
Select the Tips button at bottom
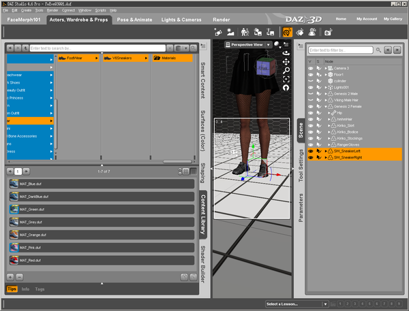tap(12, 289)
